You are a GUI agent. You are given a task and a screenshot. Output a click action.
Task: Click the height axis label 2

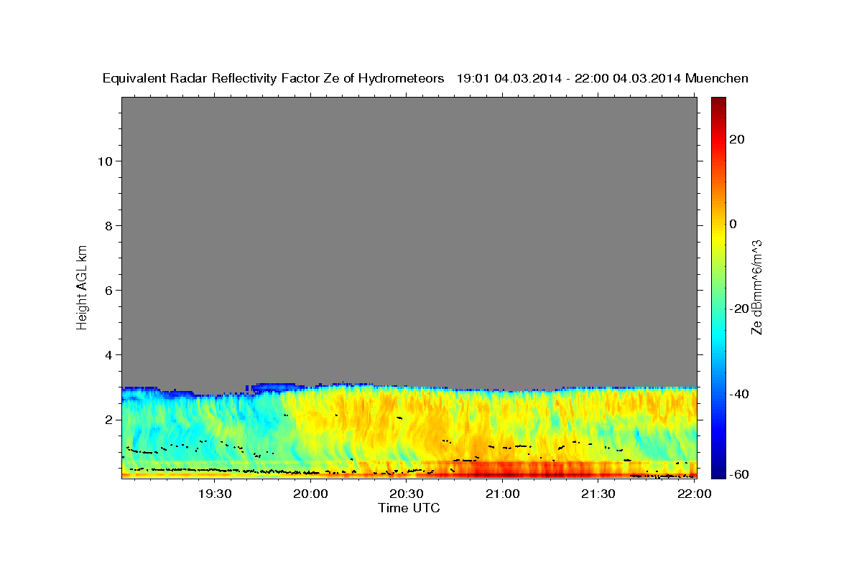pyautogui.click(x=109, y=420)
